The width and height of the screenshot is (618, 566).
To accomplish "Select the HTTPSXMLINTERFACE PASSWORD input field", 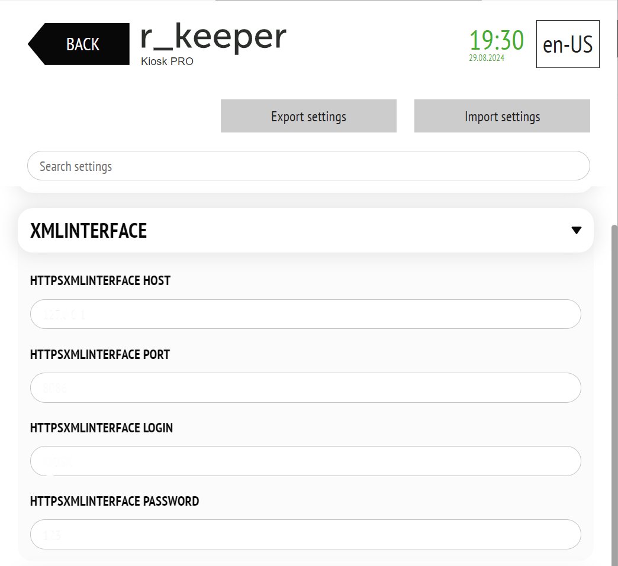I will pos(305,534).
